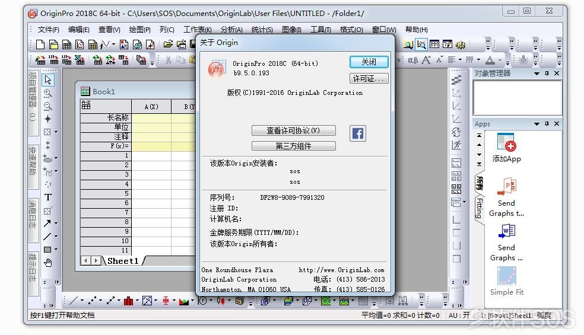Open the 帮助(H) menu
584x335 pixels.
[417, 30]
